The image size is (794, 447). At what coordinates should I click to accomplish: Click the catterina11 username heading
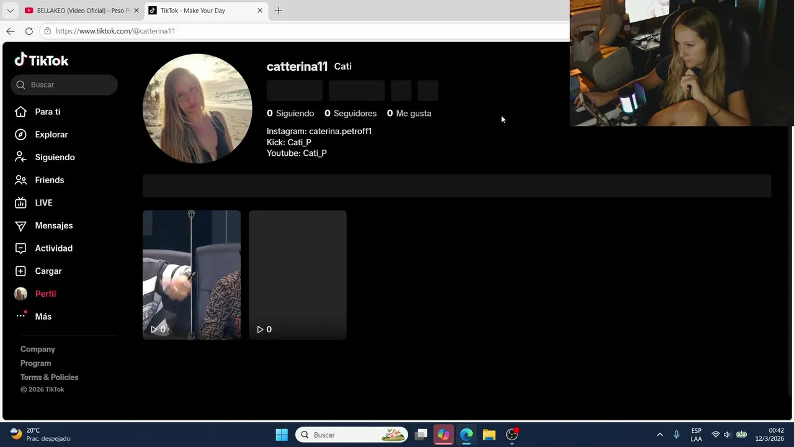pos(297,66)
